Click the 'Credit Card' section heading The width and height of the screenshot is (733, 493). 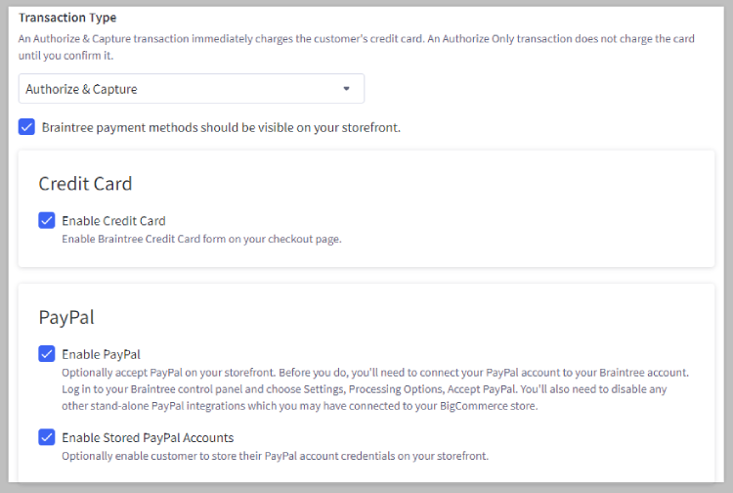pos(85,183)
